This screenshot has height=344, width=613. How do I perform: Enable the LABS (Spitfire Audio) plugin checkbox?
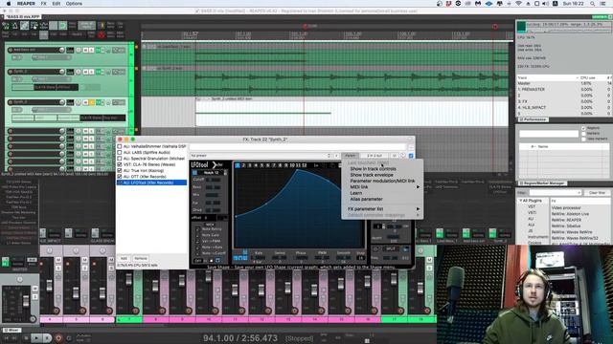[120, 153]
